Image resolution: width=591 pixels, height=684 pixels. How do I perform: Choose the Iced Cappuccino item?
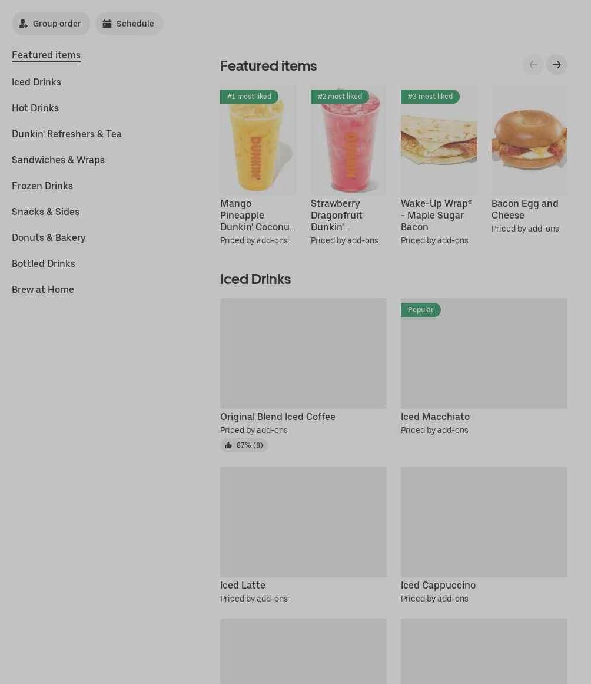tap(438, 585)
